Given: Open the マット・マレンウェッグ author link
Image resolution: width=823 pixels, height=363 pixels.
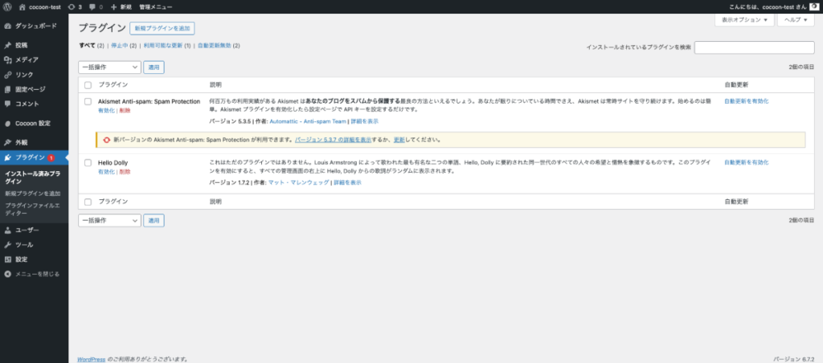Looking at the screenshot, I should (299, 182).
